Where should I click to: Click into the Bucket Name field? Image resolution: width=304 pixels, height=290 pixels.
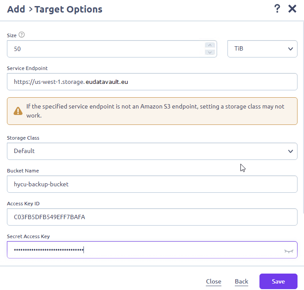pyautogui.click(x=152, y=184)
